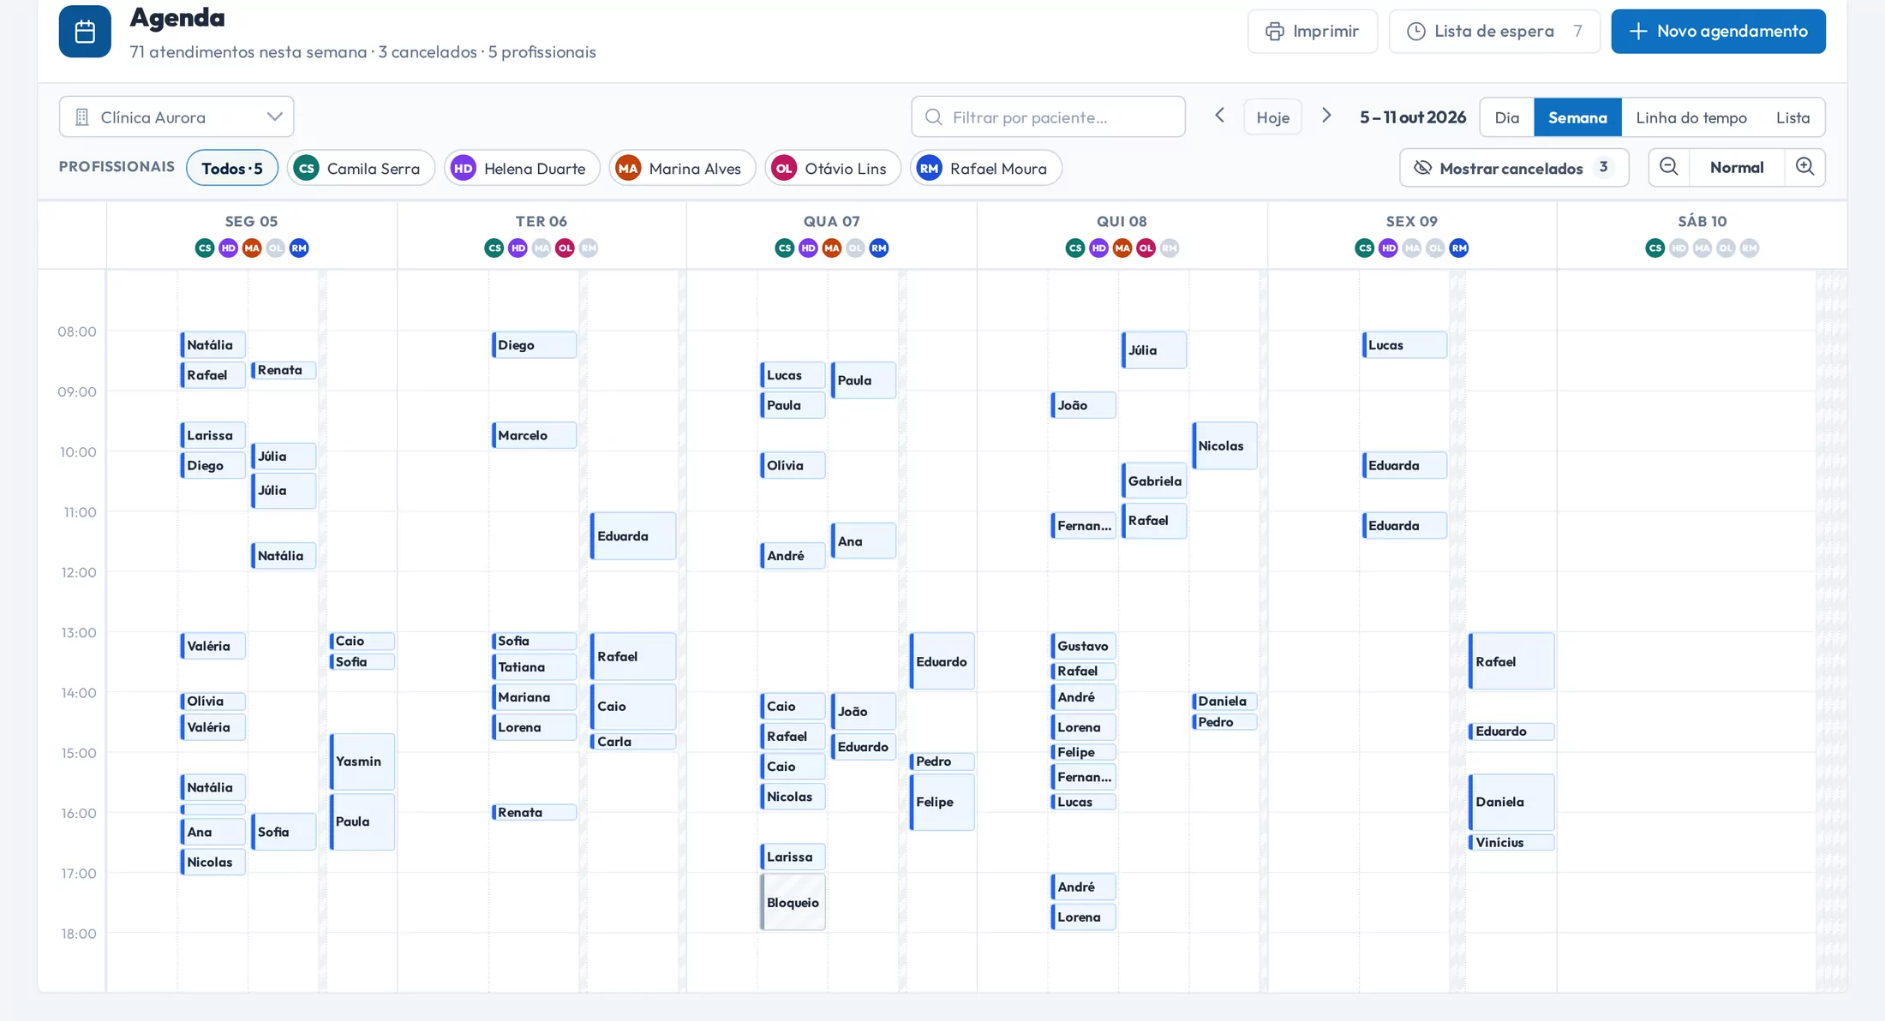Click the Novo agendamento button
The image size is (1885, 1021).
[x=1718, y=32]
